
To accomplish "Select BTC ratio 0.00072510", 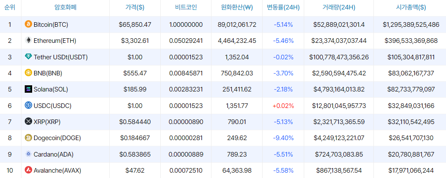I will (186, 171).
